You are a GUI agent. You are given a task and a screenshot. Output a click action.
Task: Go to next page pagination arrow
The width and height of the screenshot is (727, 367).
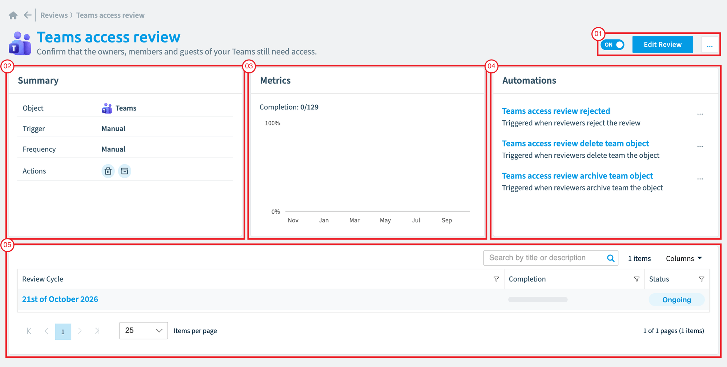(80, 331)
